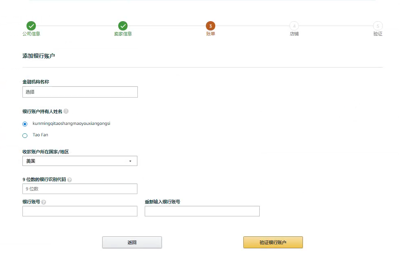Viewport: 415px width, 264px height.
Task: Select the kunmingqitaoshangmaoyouxiangongsi radio button
Action: [25, 124]
